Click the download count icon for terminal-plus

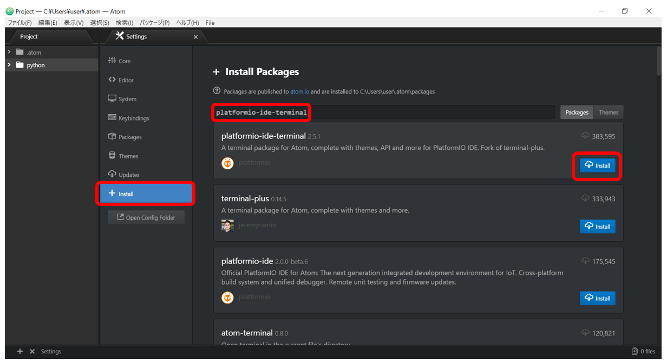click(x=585, y=199)
